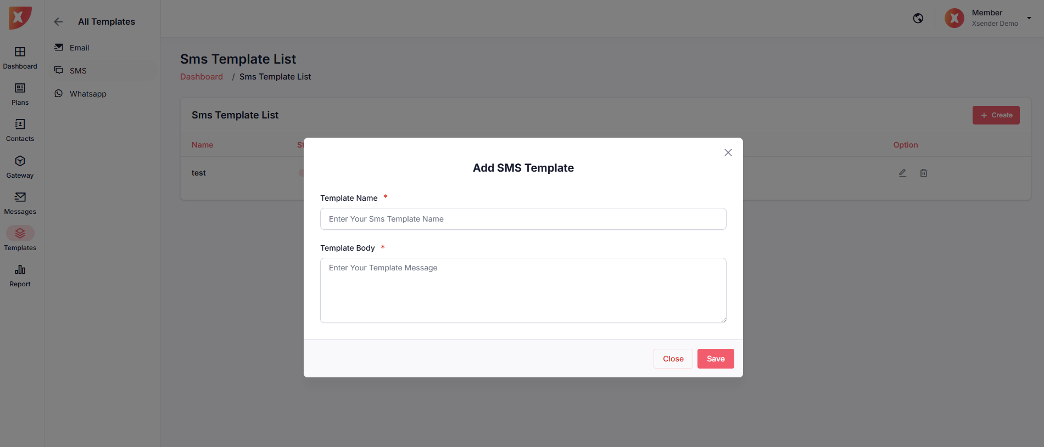Open the Contacts section
This screenshot has height=447, width=1044.
(20, 130)
